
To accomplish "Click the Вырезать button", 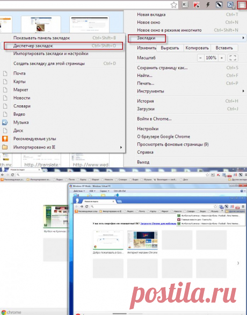I will [170, 48].
